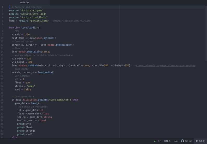207x144 pixels.
Task: Click the value 720 on win_with line
Action: click(x=29, y=58)
